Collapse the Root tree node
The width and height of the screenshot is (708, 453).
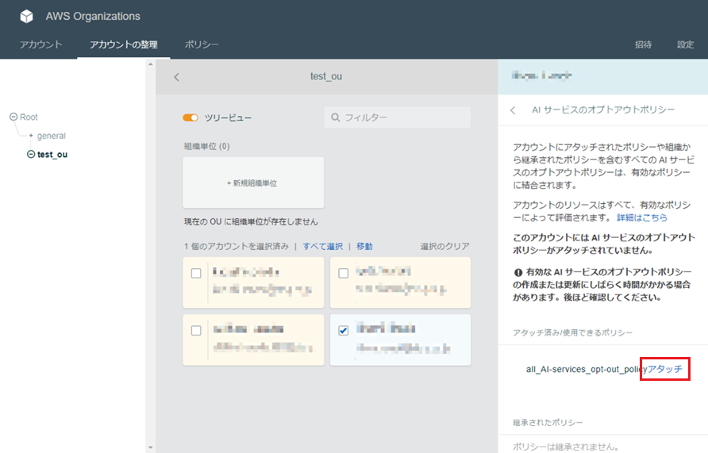pos(13,117)
